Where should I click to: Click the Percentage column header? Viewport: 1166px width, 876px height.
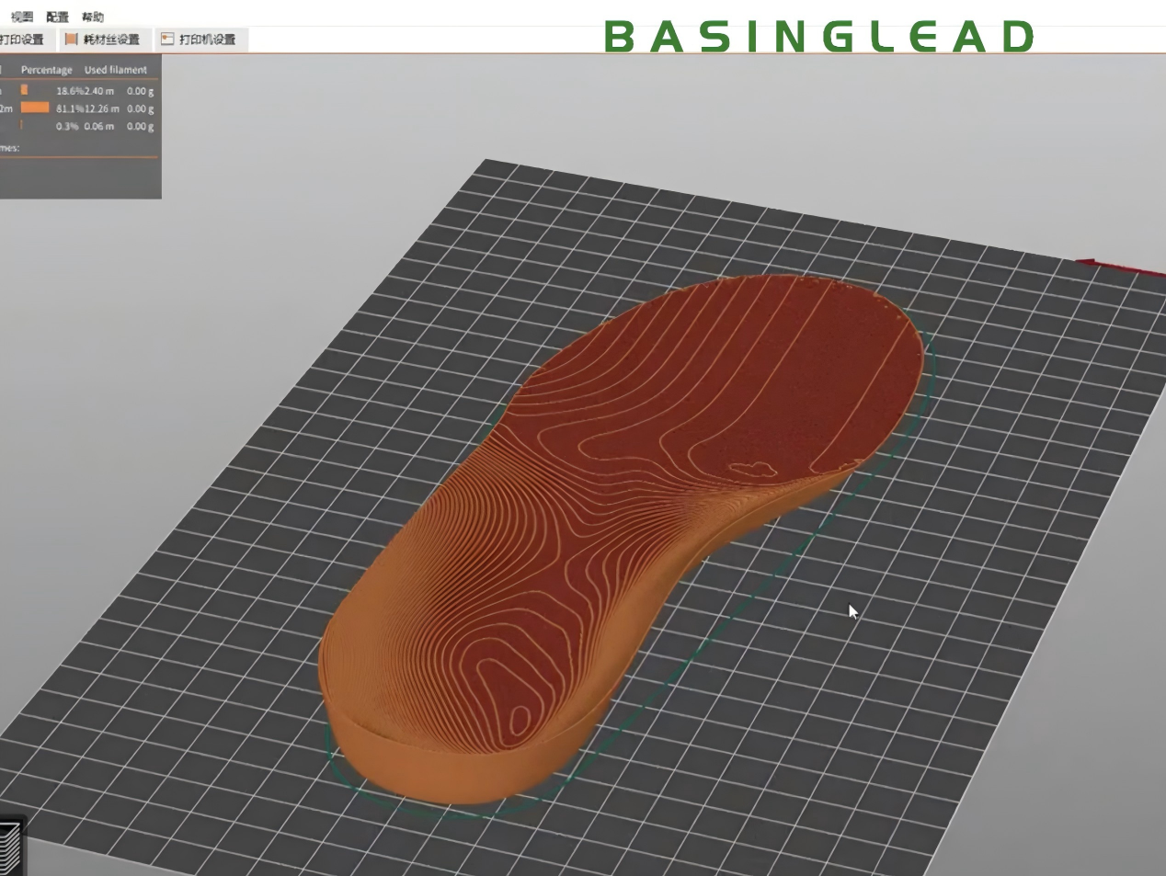pyautogui.click(x=46, y=70)
